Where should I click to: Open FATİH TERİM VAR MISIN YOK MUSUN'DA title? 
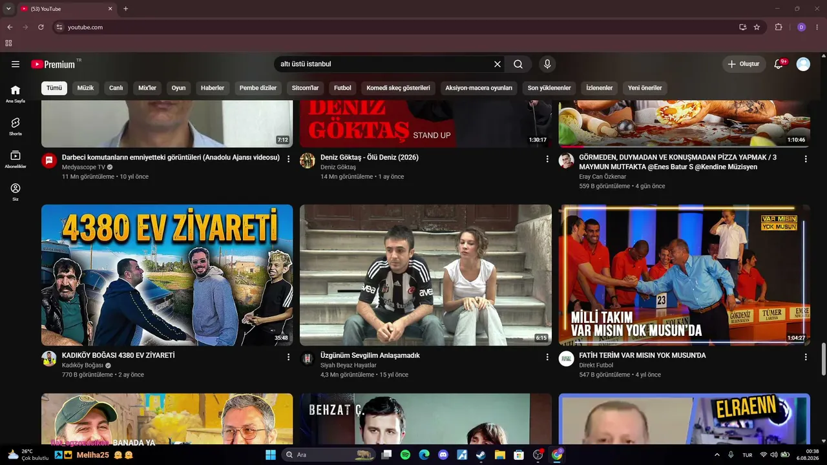pos(642,355)
